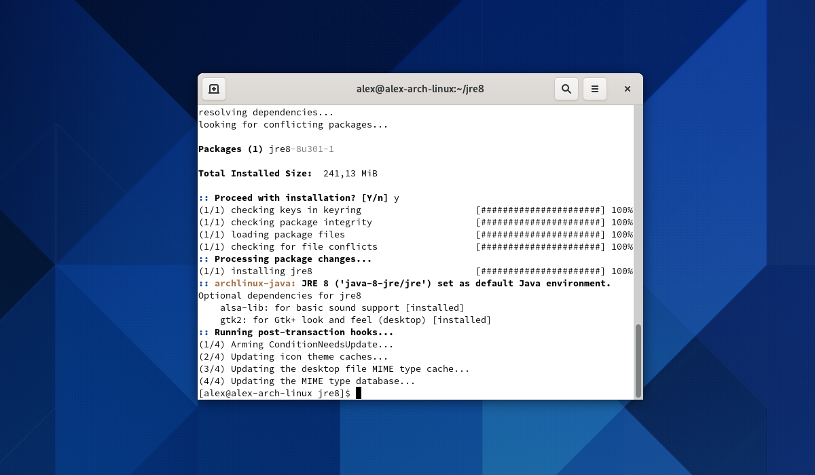Click the 'Total Installed Size: 241,13 MiB' line
The height and width of the screenshot is (475, 815).
pos(288,173)
